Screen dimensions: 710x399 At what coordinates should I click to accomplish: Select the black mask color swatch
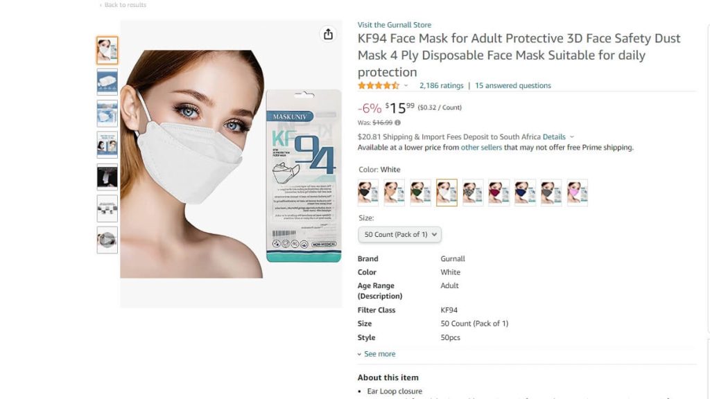[x=368, y=193]
